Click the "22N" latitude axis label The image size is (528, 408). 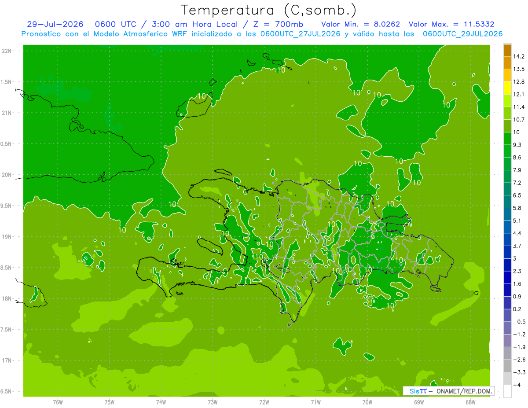coord(7,51)
